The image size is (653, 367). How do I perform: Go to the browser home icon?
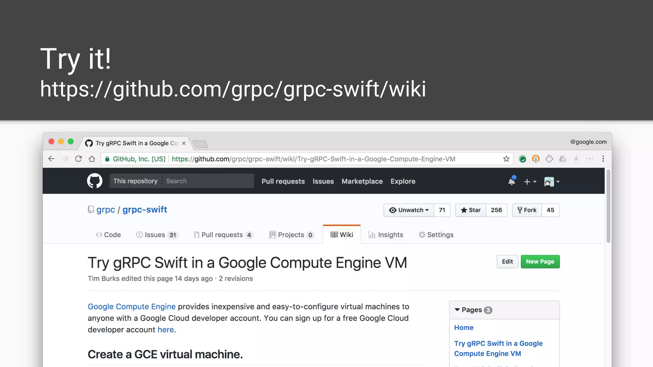(92, 159)
